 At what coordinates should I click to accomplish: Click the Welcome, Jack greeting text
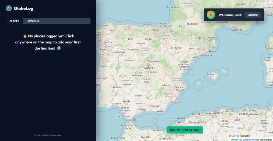click(x=230, y=15)
